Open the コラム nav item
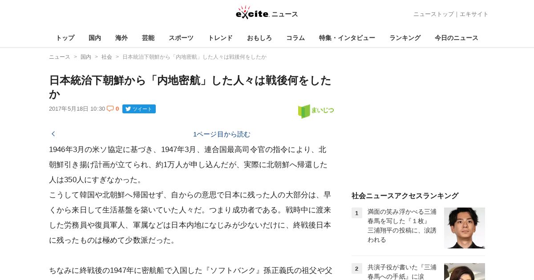 (x=295, y=38)
